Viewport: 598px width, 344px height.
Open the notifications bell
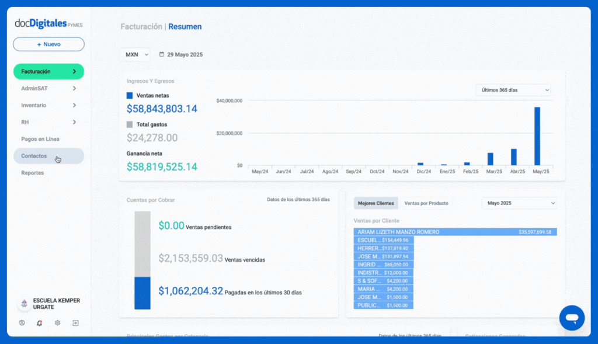[39, 323]
